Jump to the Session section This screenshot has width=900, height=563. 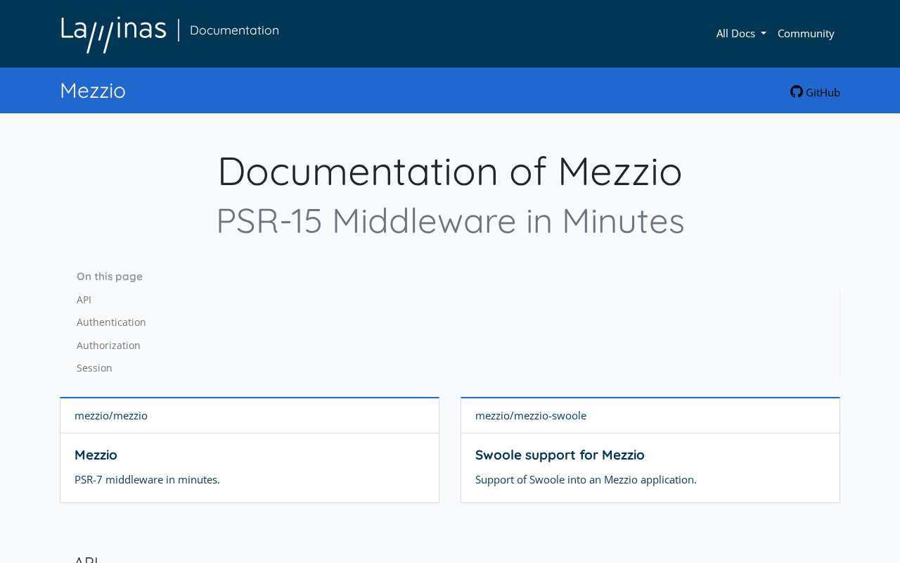(94, 368)
